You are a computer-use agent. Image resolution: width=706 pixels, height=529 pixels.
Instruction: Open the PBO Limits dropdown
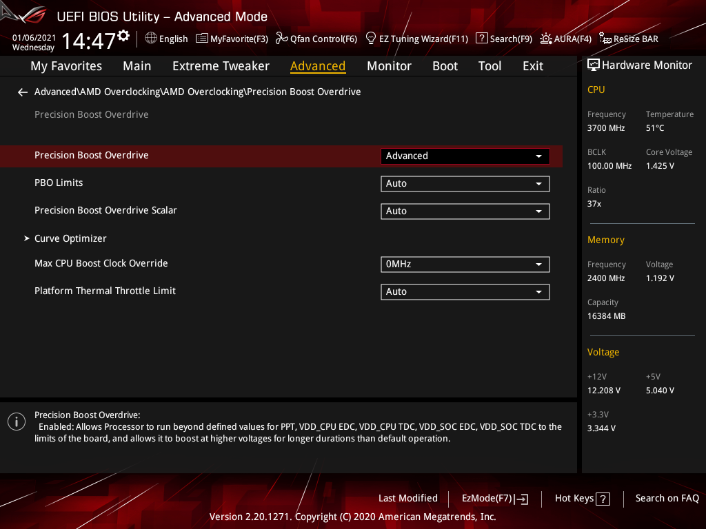(465, 183)
